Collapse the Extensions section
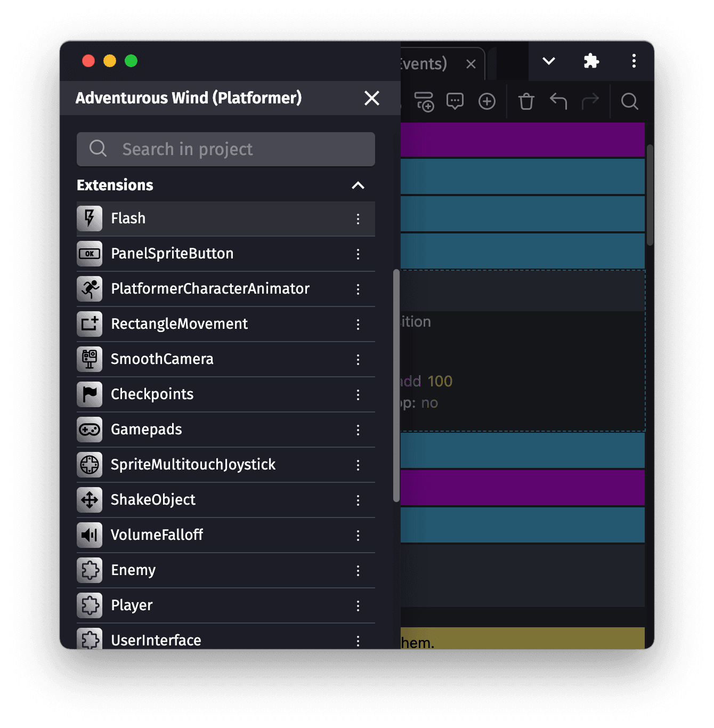714x728 pixels. pyautogui.click(x=358, y=185)
